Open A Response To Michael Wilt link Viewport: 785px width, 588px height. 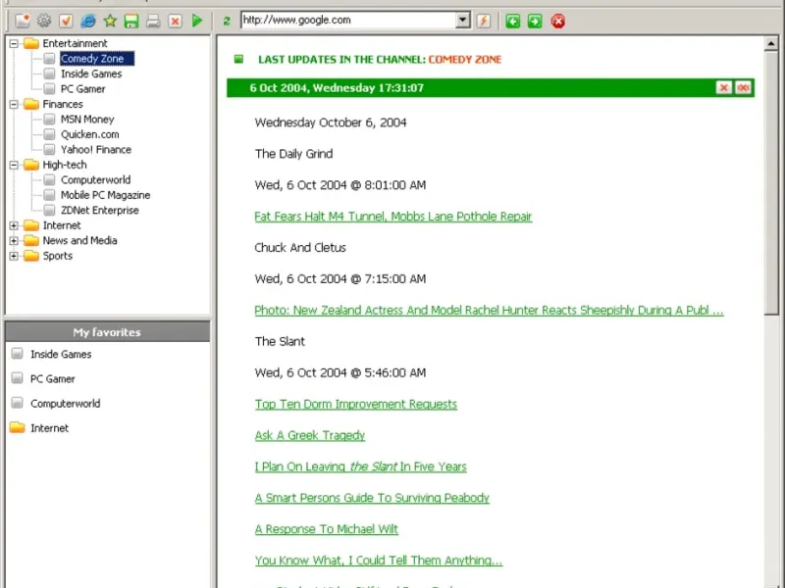pos(327,529)
